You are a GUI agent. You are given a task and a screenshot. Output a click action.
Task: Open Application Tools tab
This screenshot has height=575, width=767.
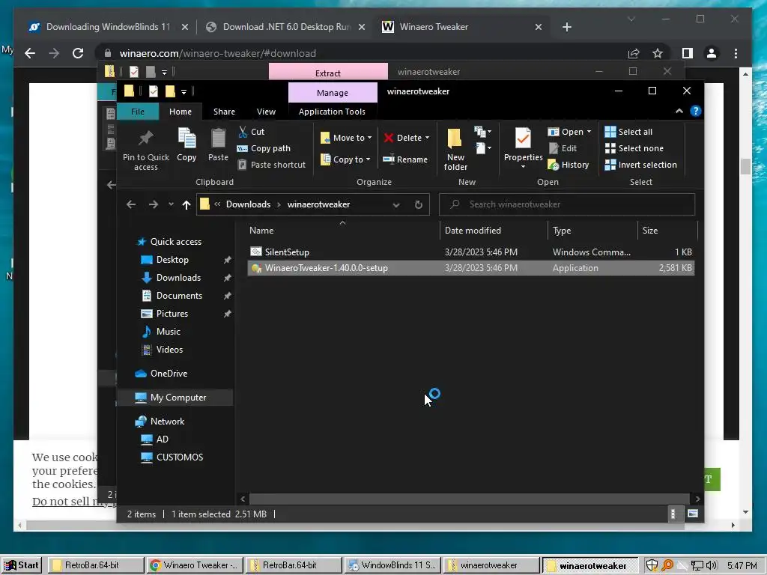(332, 112)
